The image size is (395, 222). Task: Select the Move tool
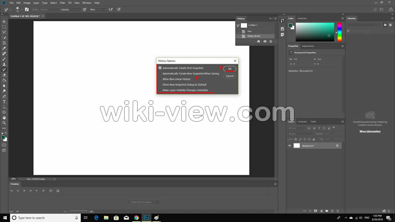pos(4,21)
